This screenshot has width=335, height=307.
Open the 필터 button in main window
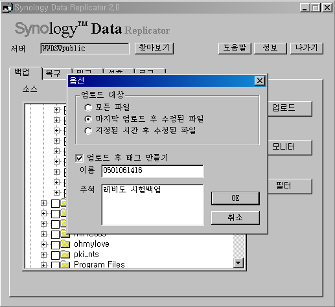[x=290, y=186]
